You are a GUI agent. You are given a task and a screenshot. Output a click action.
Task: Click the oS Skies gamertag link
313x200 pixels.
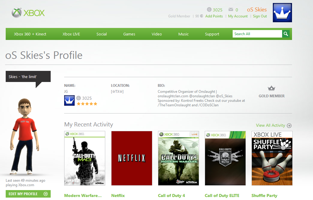[257, 10]
